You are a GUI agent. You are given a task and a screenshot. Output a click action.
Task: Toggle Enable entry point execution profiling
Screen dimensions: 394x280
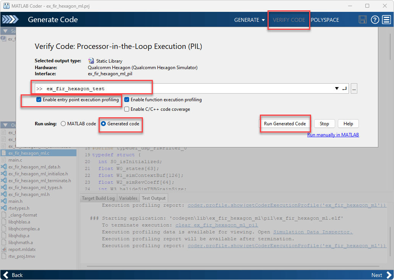click(x=39, y=100)
